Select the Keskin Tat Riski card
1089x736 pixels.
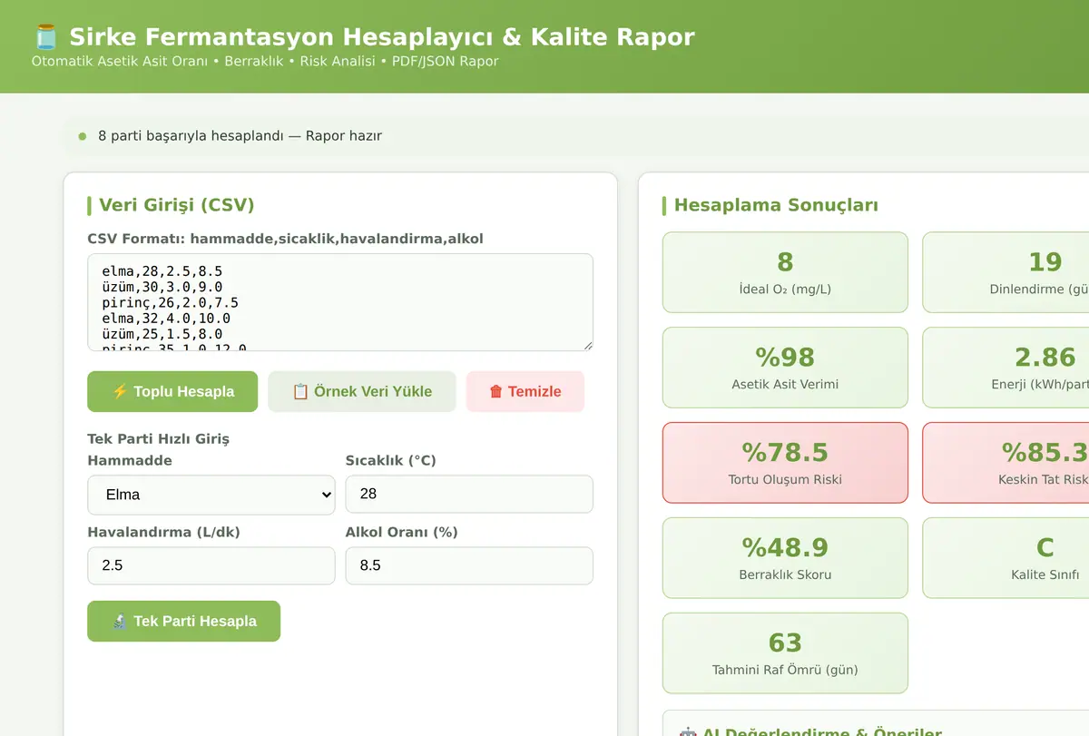(x=1006, y=463)
